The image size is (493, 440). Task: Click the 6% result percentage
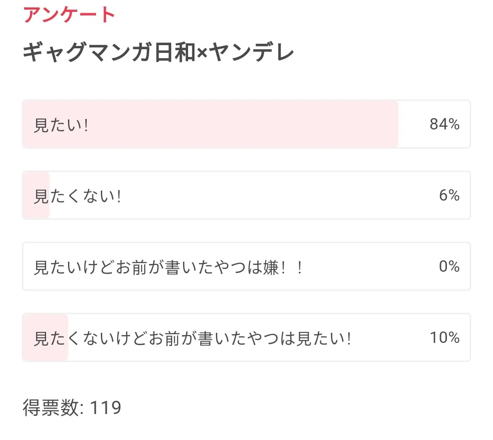449,195
